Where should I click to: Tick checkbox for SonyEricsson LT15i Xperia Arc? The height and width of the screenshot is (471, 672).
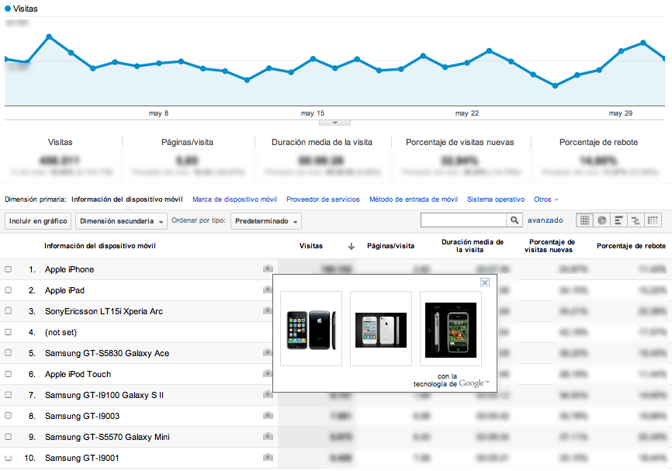point(9,311)
